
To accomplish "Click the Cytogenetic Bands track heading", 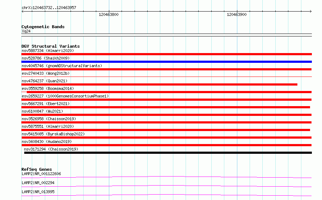I will pyautogui.click(x=43, y=27).
